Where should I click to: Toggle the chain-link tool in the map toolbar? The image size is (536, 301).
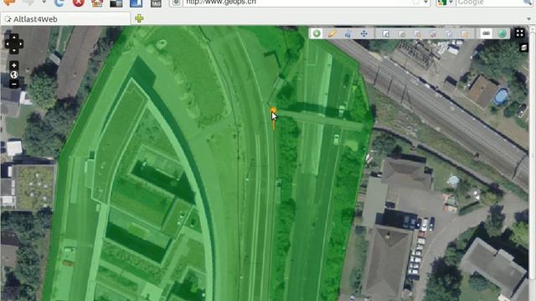point(486,33)
